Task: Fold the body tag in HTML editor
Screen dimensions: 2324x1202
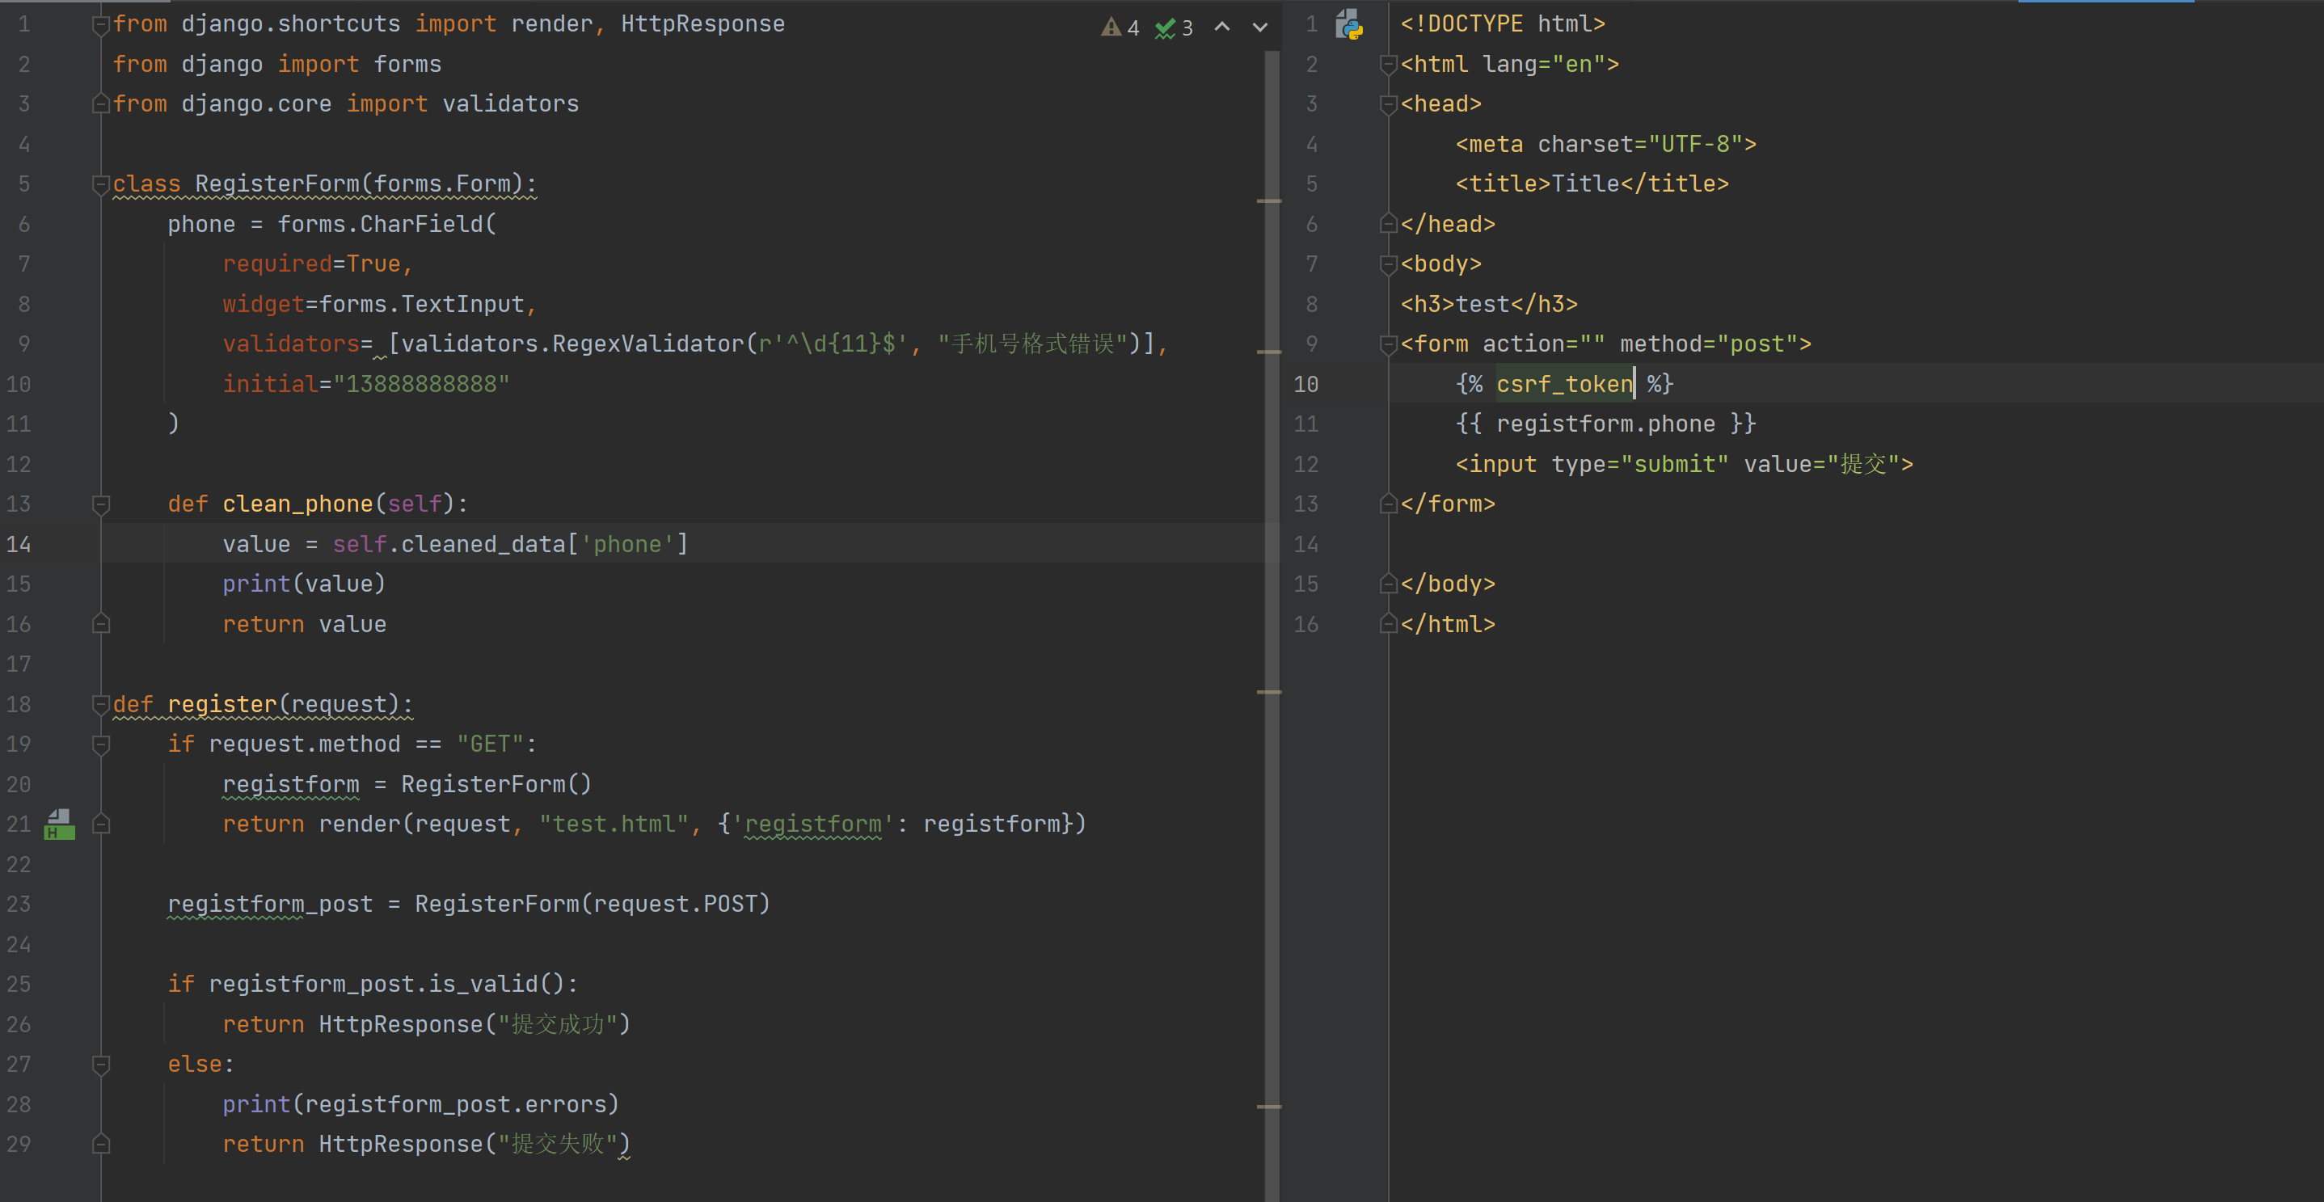Action: [x=1389, y=264]
